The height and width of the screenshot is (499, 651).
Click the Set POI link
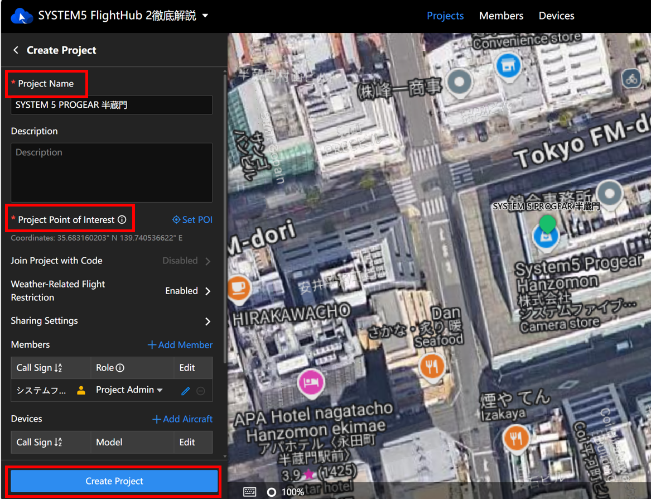[x=192, y=220]
